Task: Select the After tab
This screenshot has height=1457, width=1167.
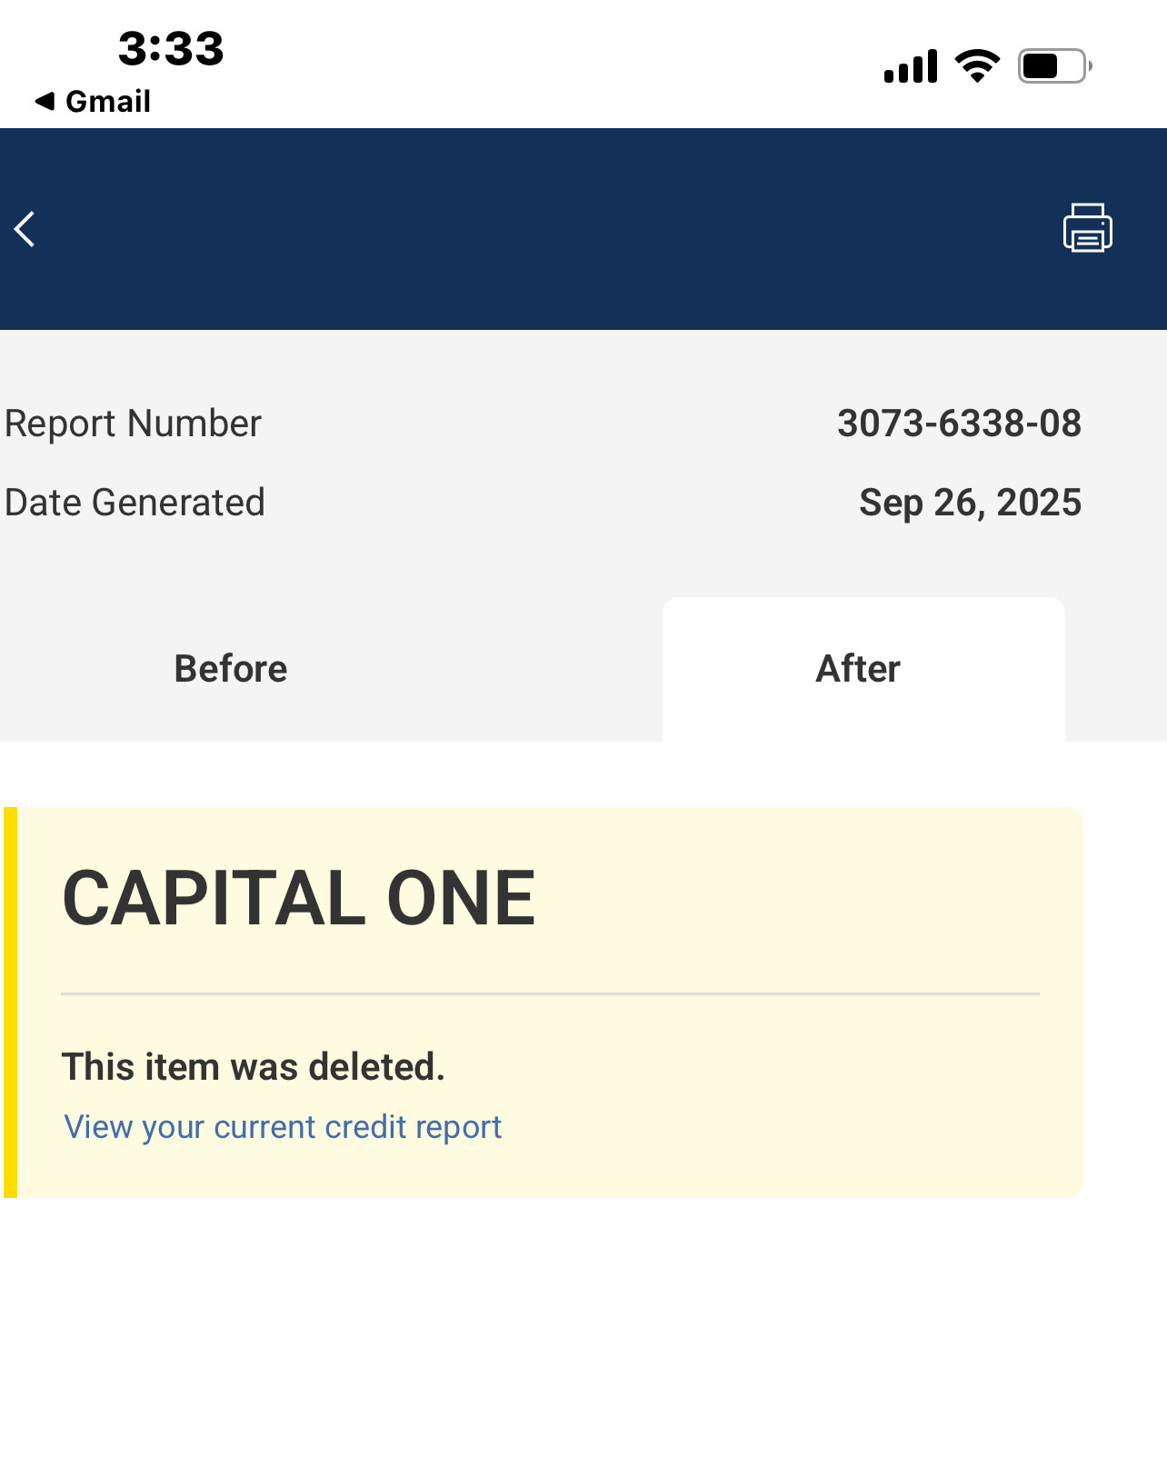Action: point(859,669)
